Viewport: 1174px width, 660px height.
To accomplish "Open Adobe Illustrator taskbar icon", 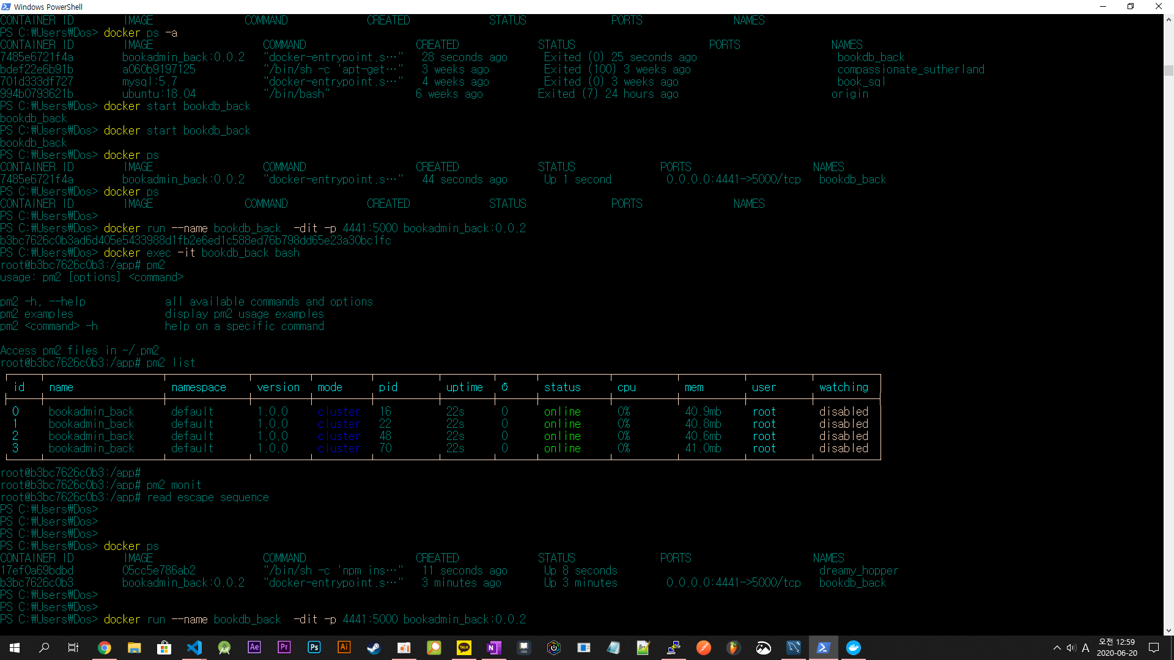I will tap(344, 648).
